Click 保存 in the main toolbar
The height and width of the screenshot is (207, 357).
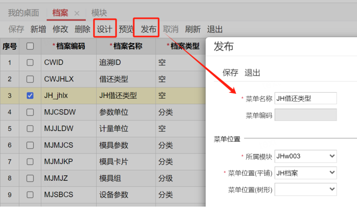pyautogui.click(x=16, y=29)
